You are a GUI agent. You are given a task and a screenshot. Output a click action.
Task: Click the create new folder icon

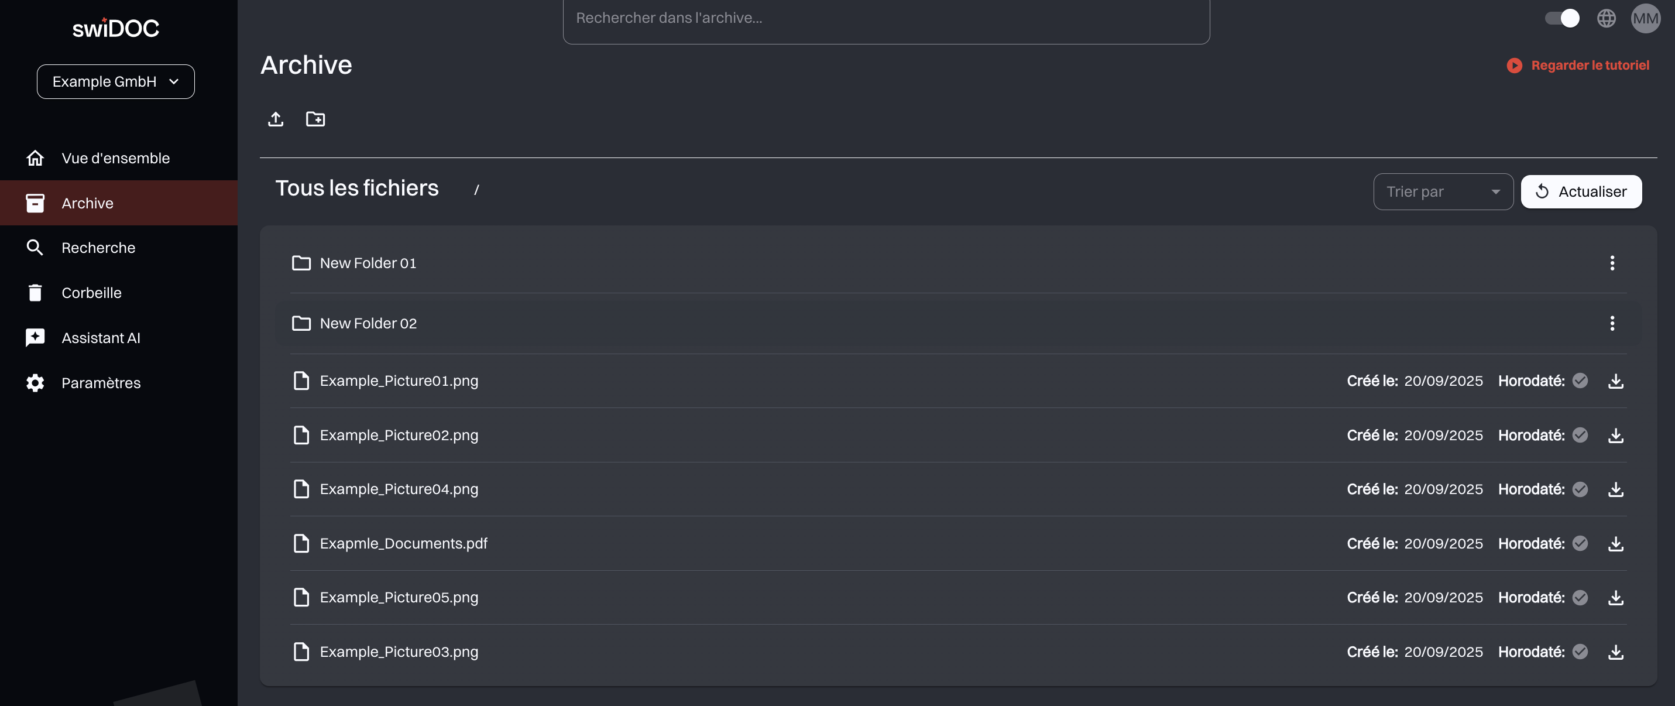pyautogui.click(x=315, y=119)
